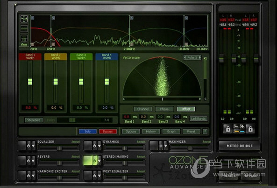Solo Band 4 via S icon at 10.0kHz
The height and width of the screenshot is (188, 277).
(186, 18)
